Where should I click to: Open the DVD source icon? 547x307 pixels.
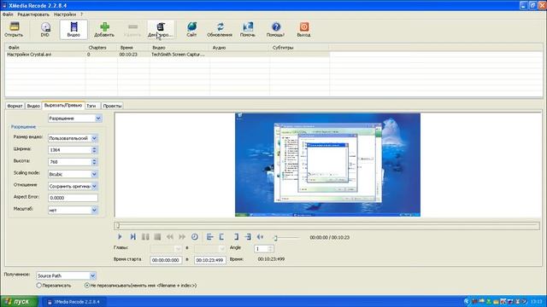pos(45,30)
